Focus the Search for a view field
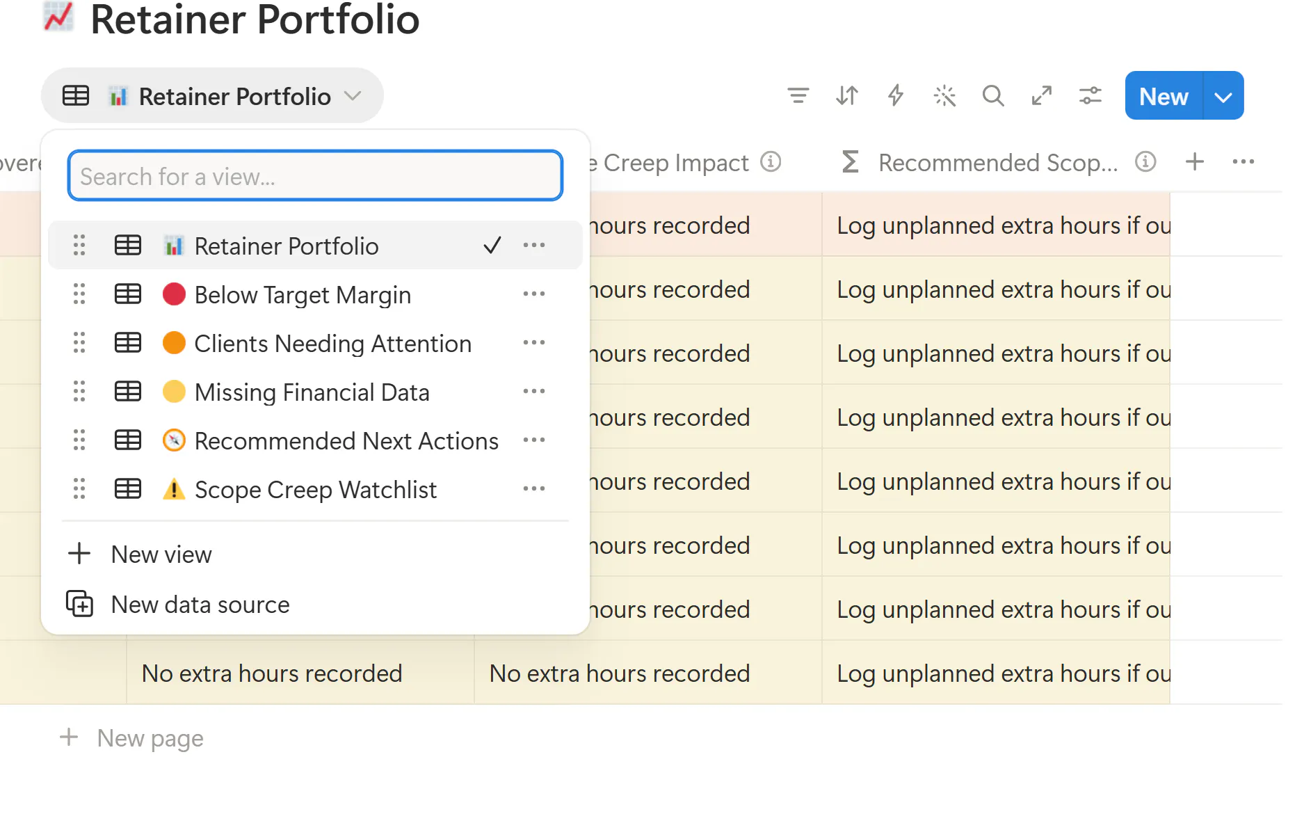Image resolution: width=1304 pixels, height=814 pixels. (315, 176)
